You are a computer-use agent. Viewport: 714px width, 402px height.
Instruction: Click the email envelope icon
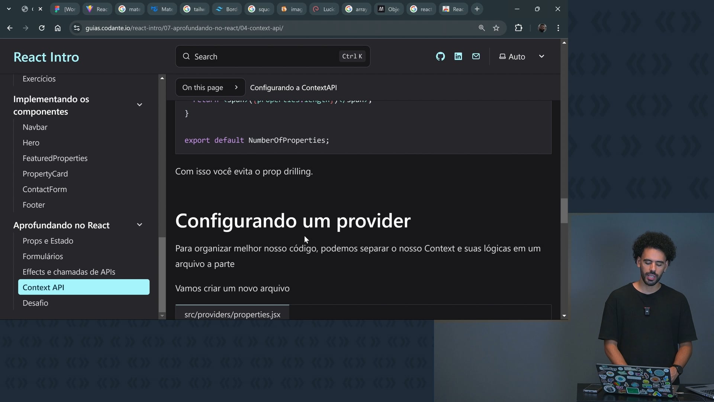click(x=476, y=57)
